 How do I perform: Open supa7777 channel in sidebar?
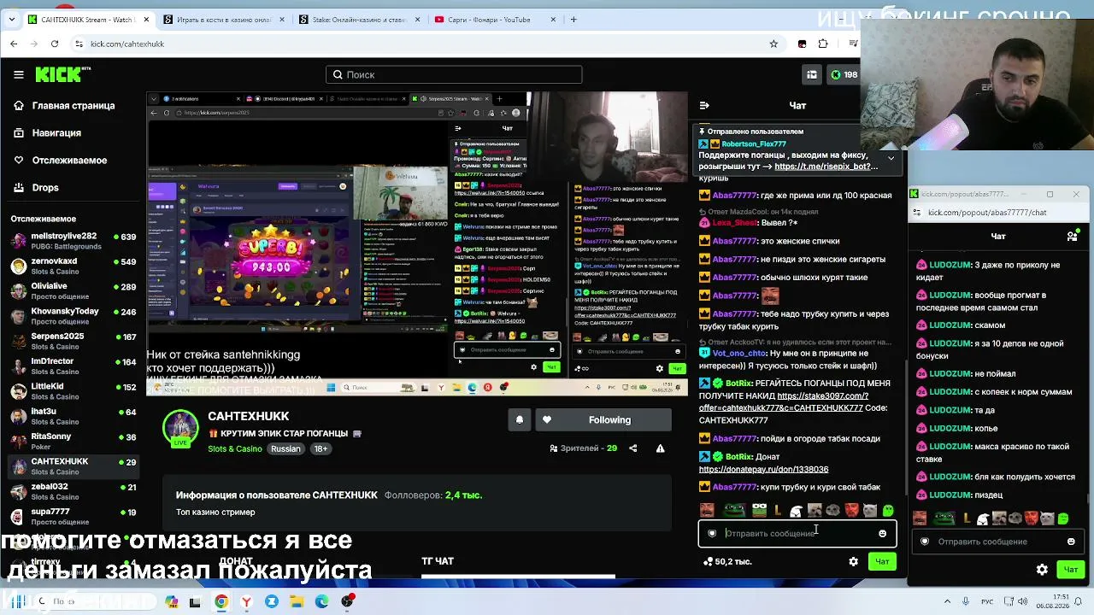click(73, 516)
